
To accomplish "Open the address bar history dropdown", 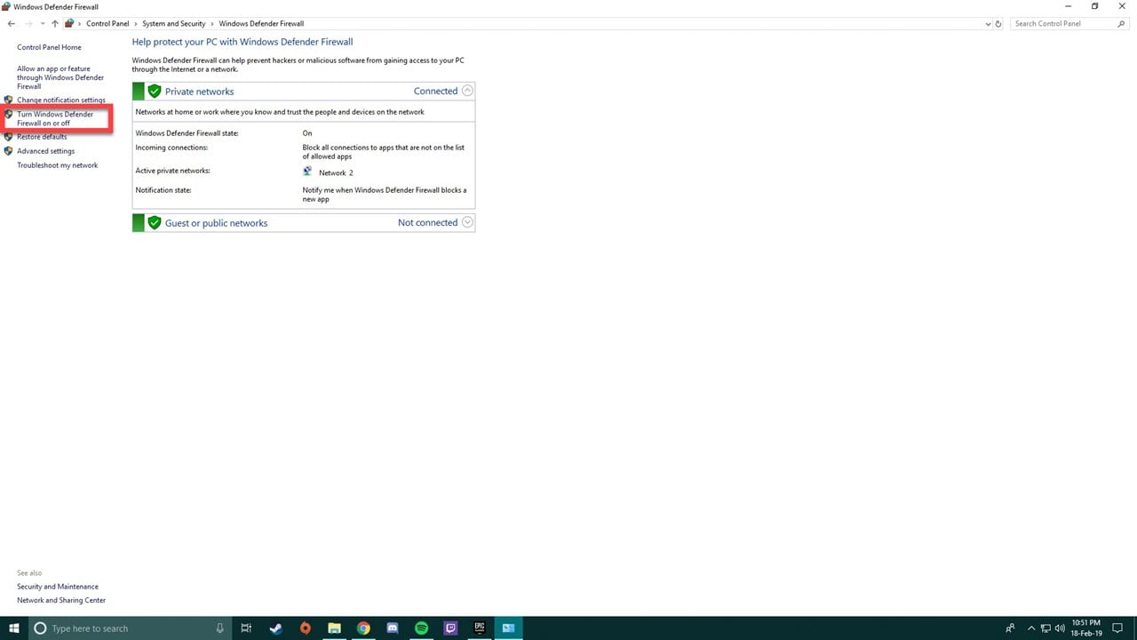I will pyautogui.click(x=989, y=24).
